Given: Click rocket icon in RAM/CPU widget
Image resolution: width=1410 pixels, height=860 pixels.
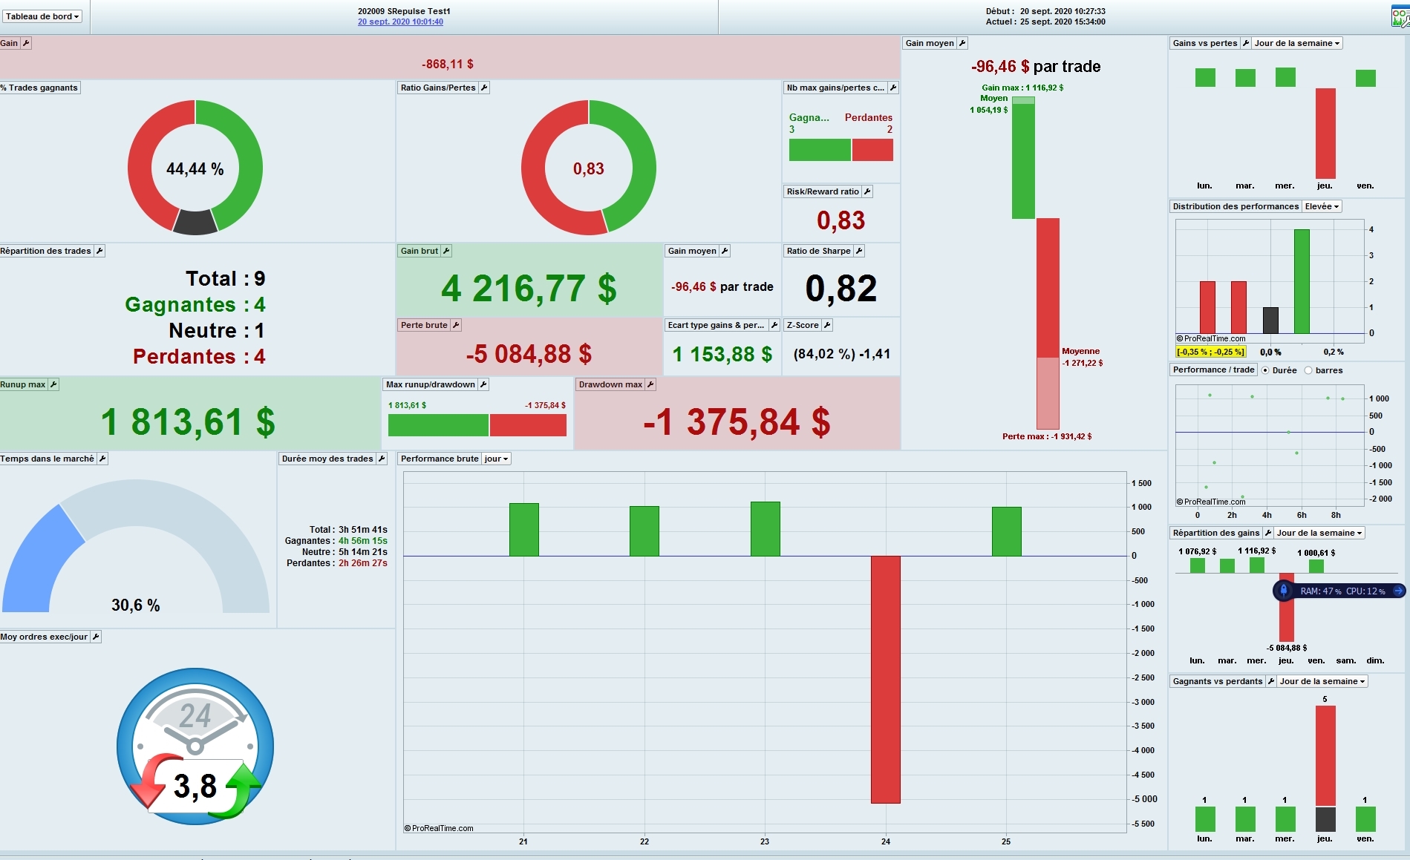Looking at the screenshot, I should point(1284,591).
